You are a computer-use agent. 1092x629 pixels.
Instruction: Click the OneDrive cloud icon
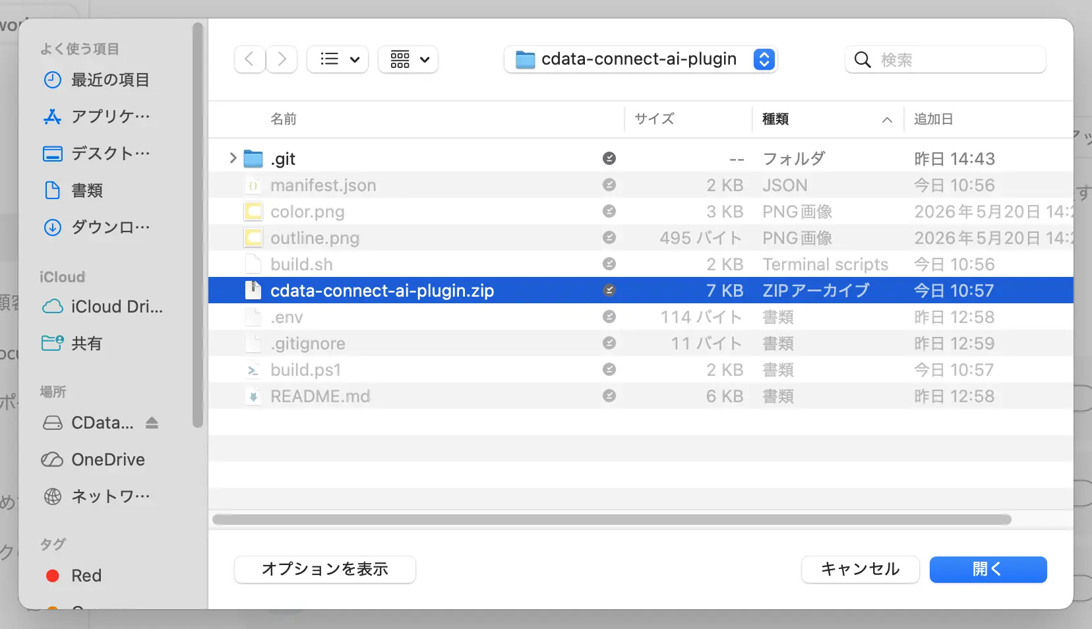[x=52, y=460]
